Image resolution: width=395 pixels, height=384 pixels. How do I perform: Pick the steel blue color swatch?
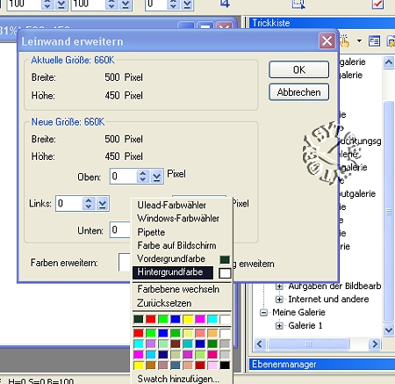(x=176, y=366)
